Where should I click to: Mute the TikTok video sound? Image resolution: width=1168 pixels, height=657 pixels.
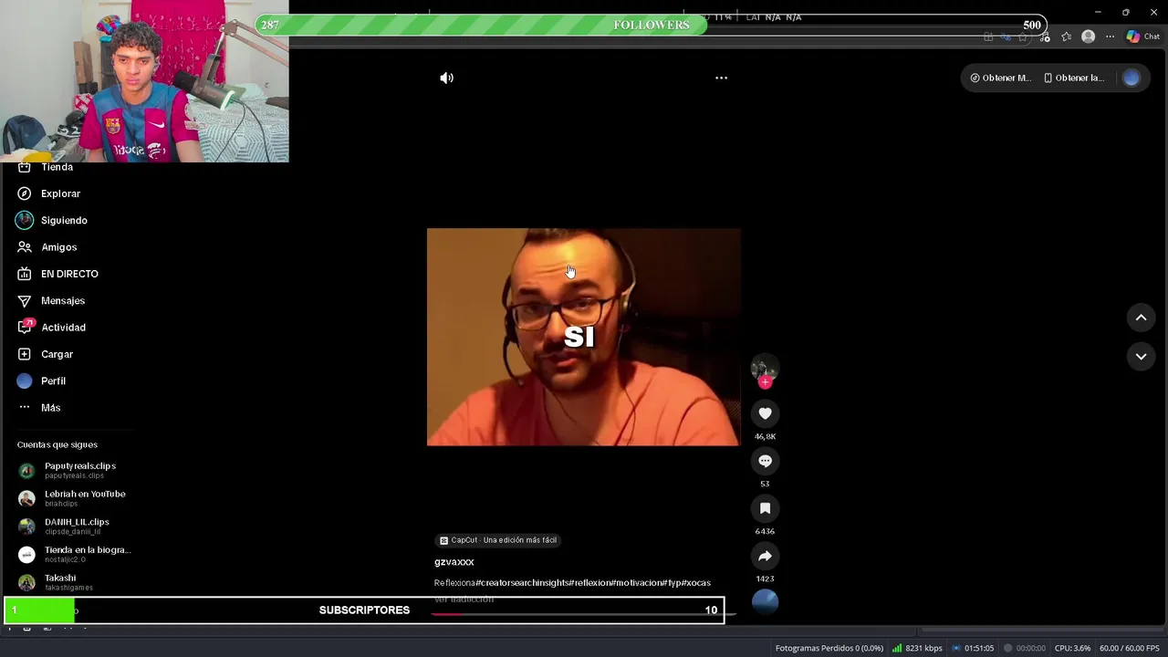(x=446, y=78)
